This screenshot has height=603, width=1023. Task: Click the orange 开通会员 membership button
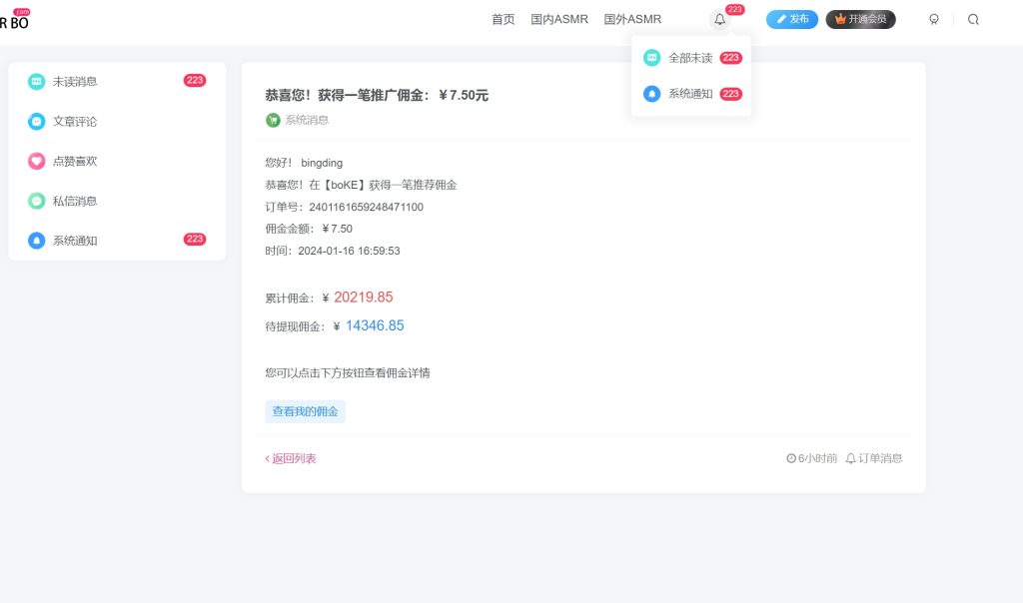[861, 19]
